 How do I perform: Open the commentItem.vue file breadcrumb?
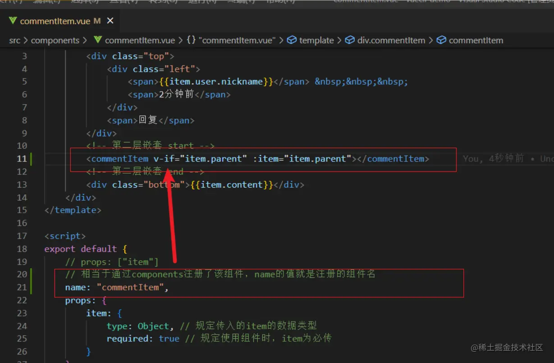140,40
